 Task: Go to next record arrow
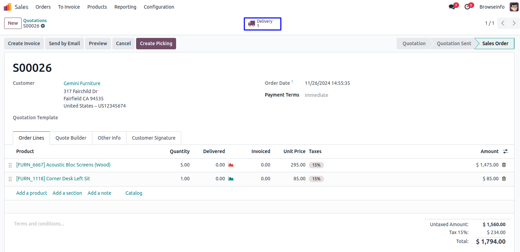pyautogui.click(x=514, y=23)
